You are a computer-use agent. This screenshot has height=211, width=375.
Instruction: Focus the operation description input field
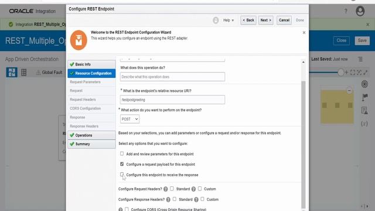tap(172, 77)
